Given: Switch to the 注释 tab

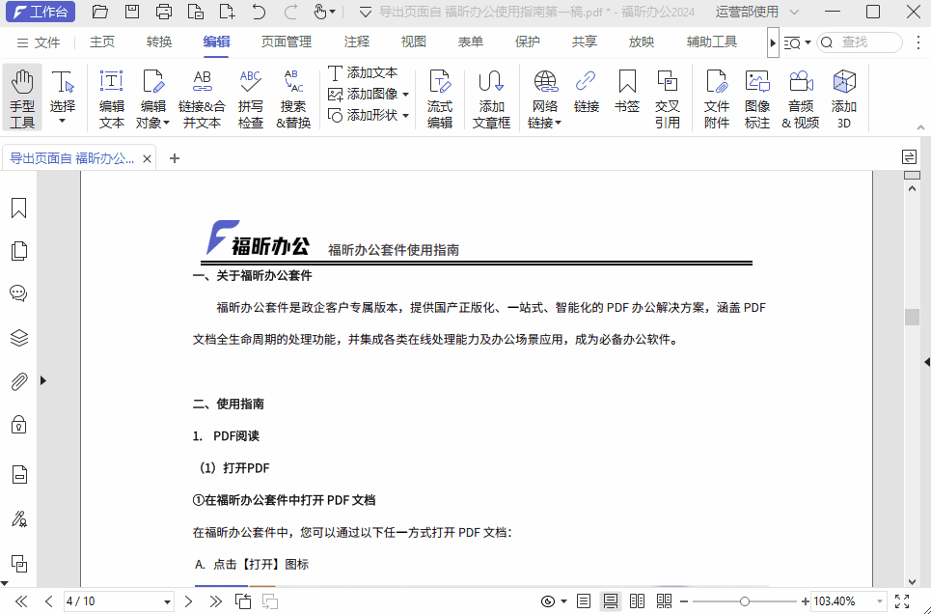Looking at the screenshot, I should [x=356, y=42].
